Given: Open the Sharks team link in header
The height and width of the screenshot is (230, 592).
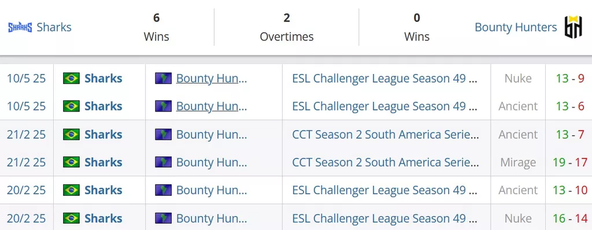Looking at the screenshot, I should point(54,27).
